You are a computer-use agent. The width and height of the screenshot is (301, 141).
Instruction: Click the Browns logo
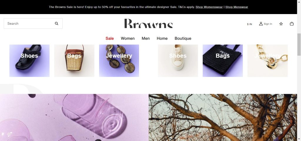click(x=148, y=23)
